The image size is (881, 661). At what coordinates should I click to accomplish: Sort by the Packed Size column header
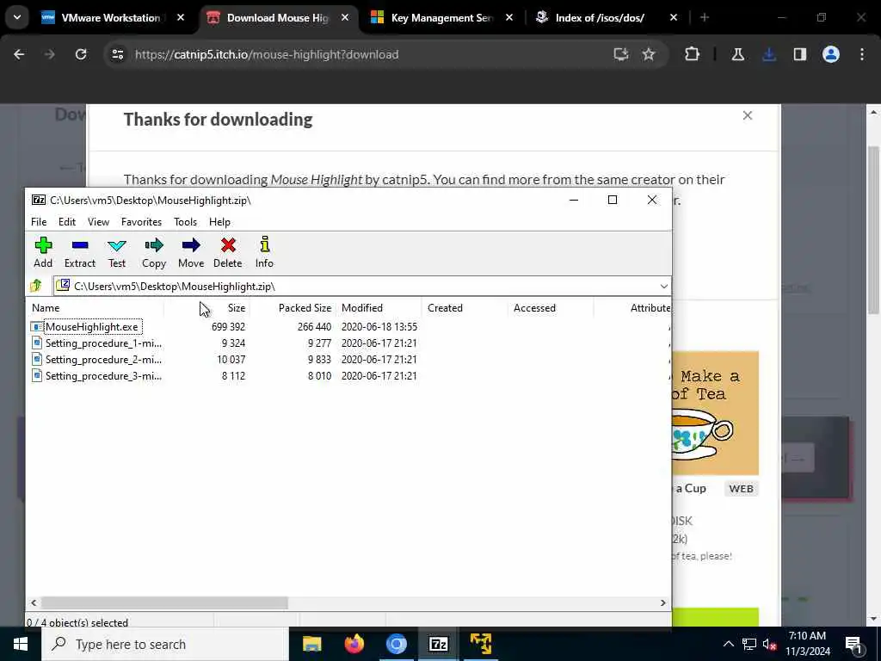pyautogui.click(x=293, y=308)
